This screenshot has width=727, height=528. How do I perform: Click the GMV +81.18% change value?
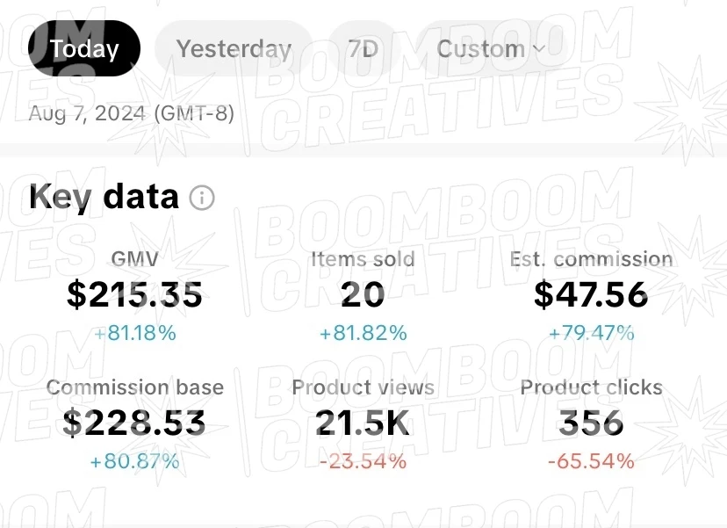[x=135, y=333]
